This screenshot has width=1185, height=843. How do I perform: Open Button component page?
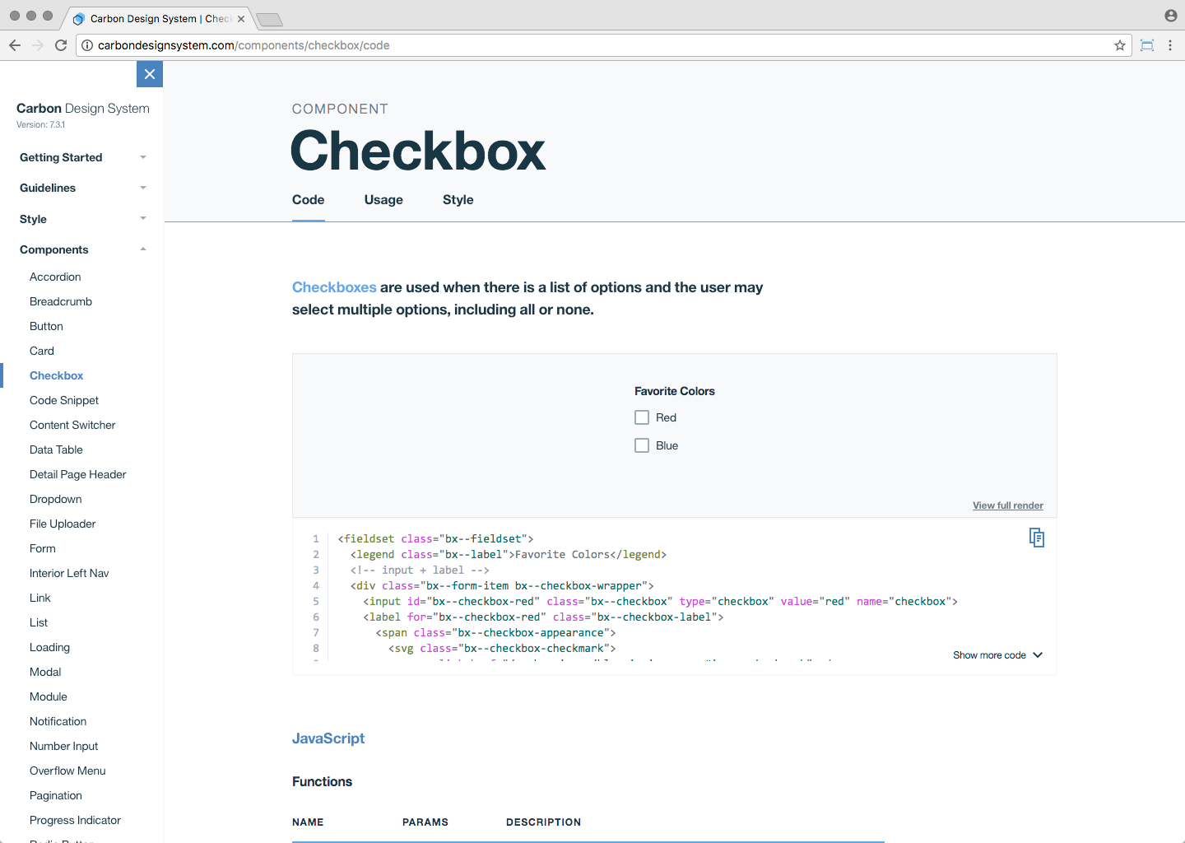click(x=46, y=326)
